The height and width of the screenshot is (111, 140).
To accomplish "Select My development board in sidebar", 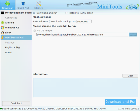I will tap(16, 13).
